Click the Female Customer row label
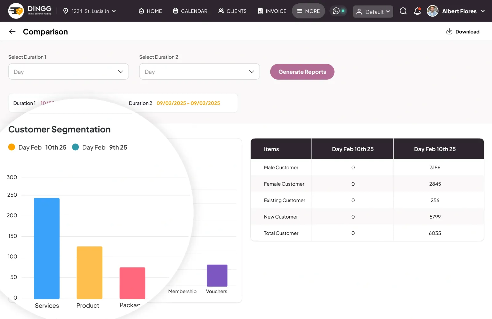The width and height of the screenshot is (492, 319). click(x=284, y=184)
